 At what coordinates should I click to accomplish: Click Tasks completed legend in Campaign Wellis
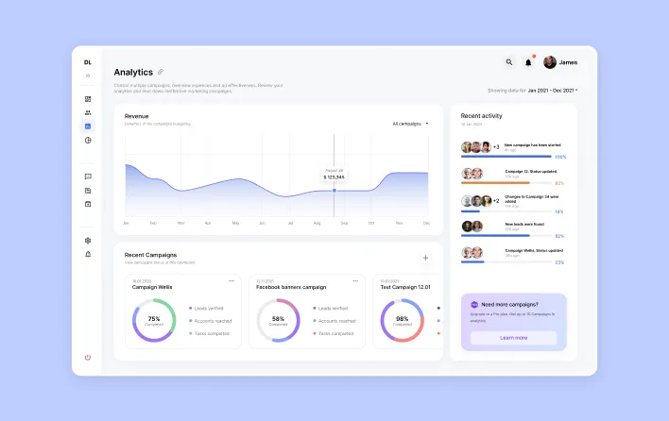(209, 333)
